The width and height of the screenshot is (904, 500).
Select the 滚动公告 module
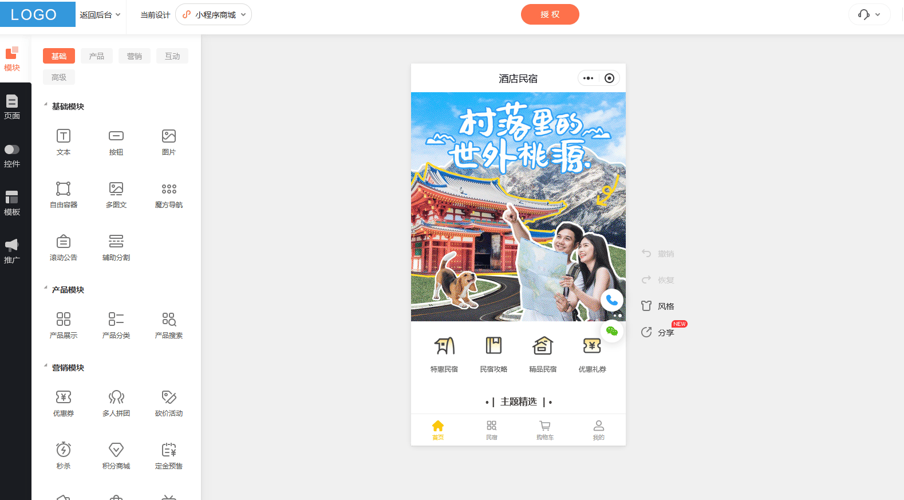[x=64, y=248]
